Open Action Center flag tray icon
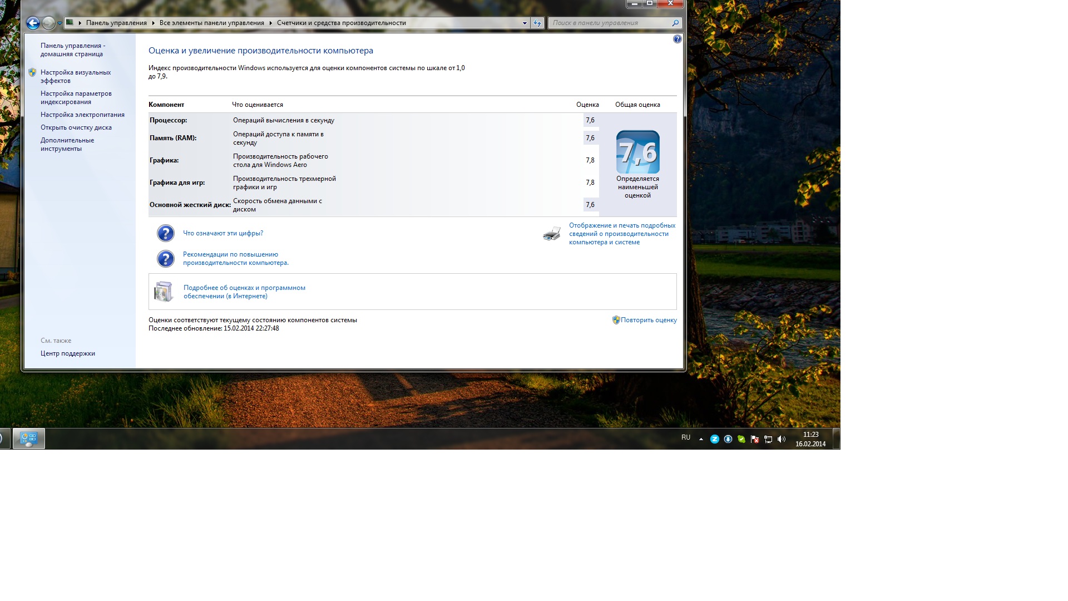This screenshot has width=1068, height=601. pos(755,439)
